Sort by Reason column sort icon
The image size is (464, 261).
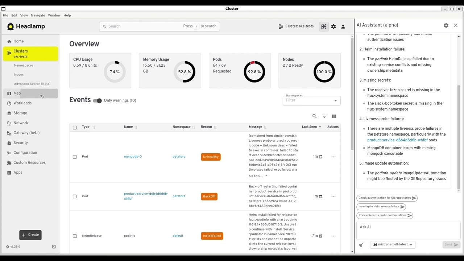(x=215, y=127)
